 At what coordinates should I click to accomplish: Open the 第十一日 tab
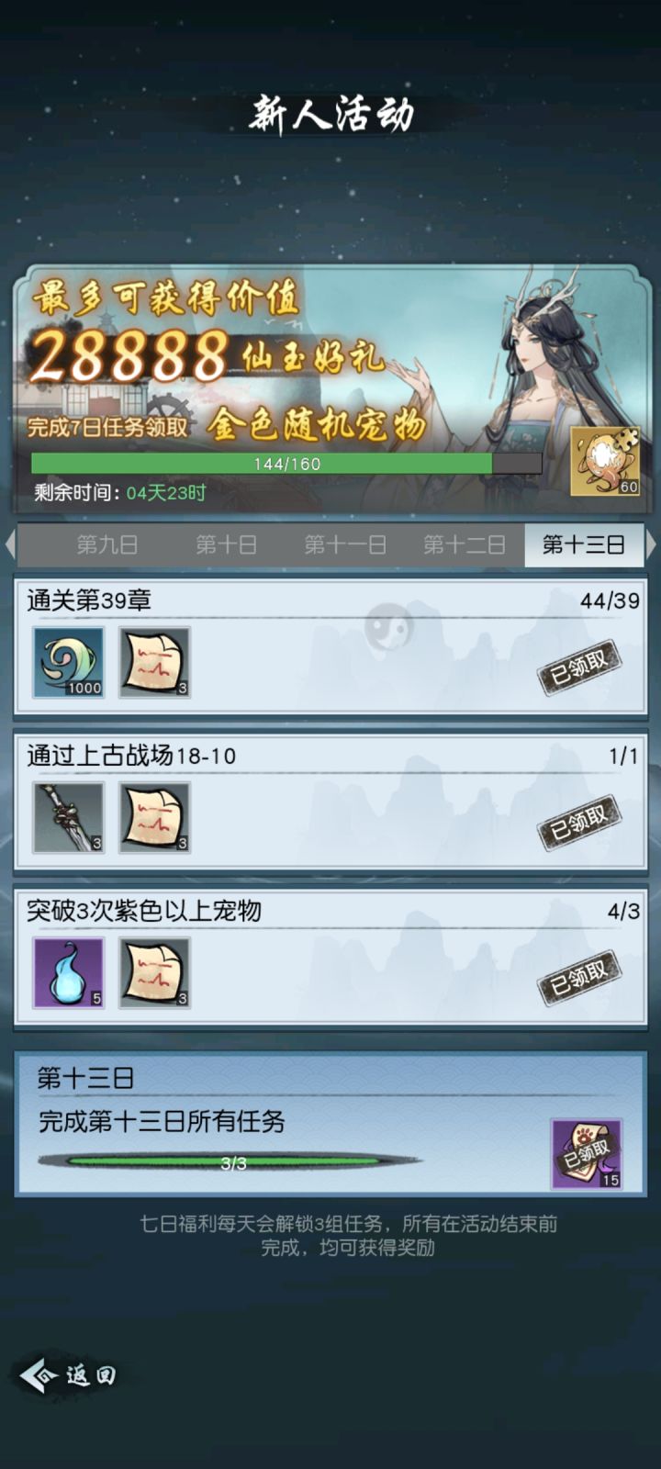point(345,544)
